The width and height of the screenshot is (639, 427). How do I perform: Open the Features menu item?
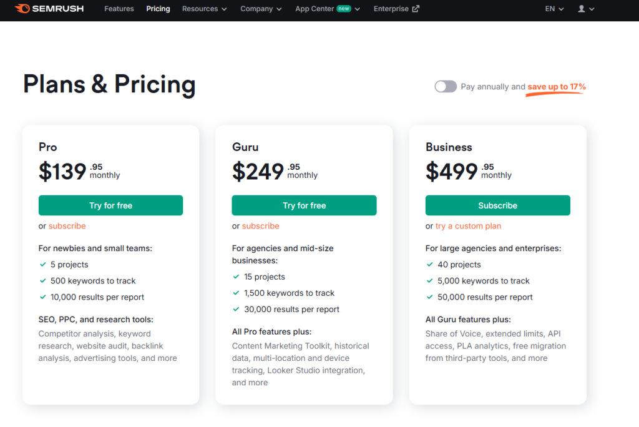coord(119,9)
